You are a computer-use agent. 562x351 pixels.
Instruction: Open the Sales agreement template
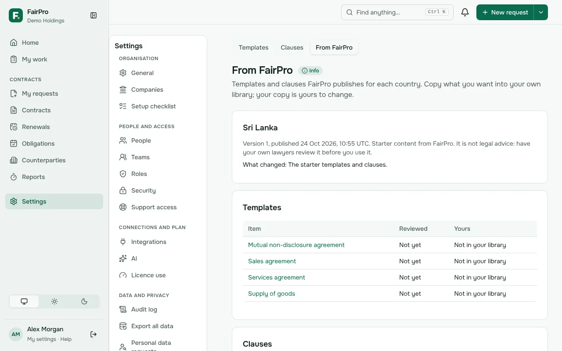272,261
